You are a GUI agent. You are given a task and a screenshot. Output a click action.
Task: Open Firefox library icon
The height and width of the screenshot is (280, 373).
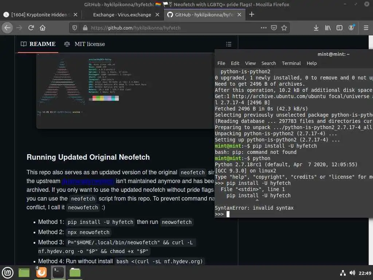[x=328, y=28]
